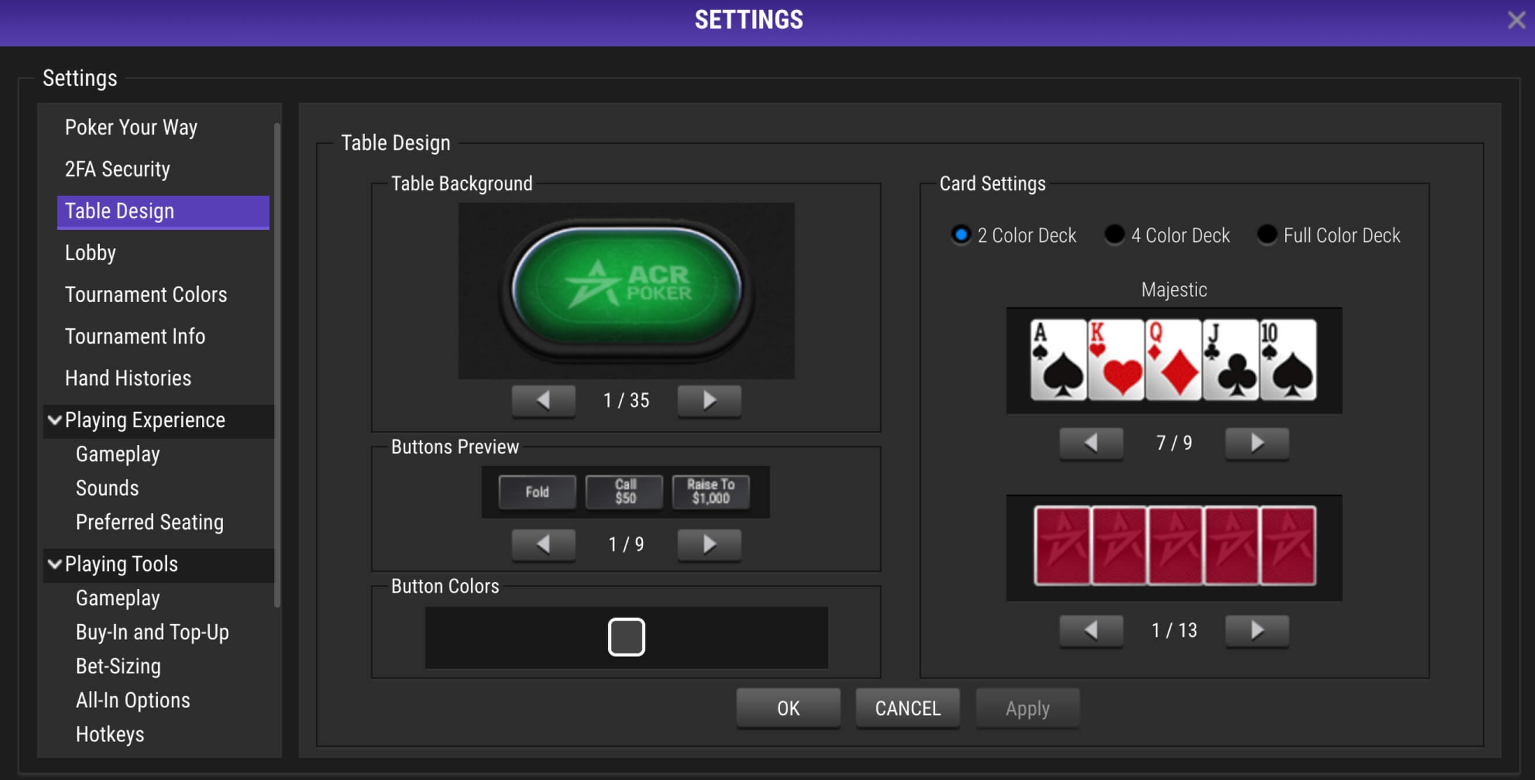
Task: Enable the Full Color Deck setting
Action: [x=1267, y=235]
